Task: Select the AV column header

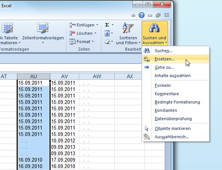Action: point(65,76)
